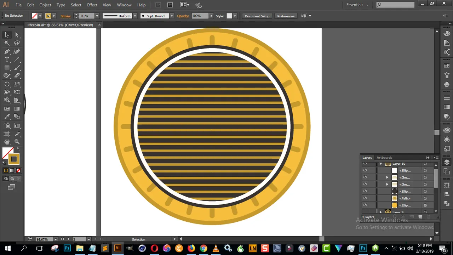
Task: Open Adobe Stock from the menu bar
Action: [170, 5]
